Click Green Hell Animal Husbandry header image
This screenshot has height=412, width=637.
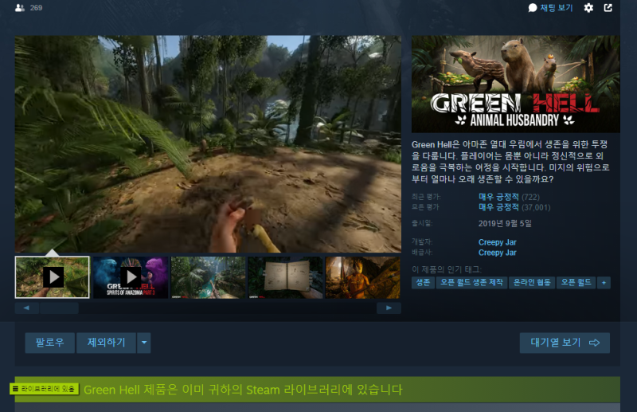(515, 84)
